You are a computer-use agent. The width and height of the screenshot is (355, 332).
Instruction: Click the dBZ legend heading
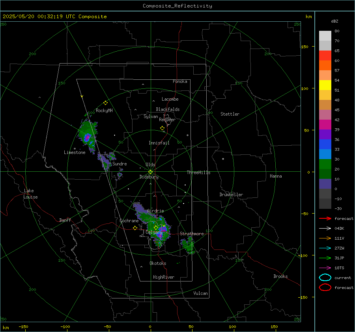[x=334, y=21]
